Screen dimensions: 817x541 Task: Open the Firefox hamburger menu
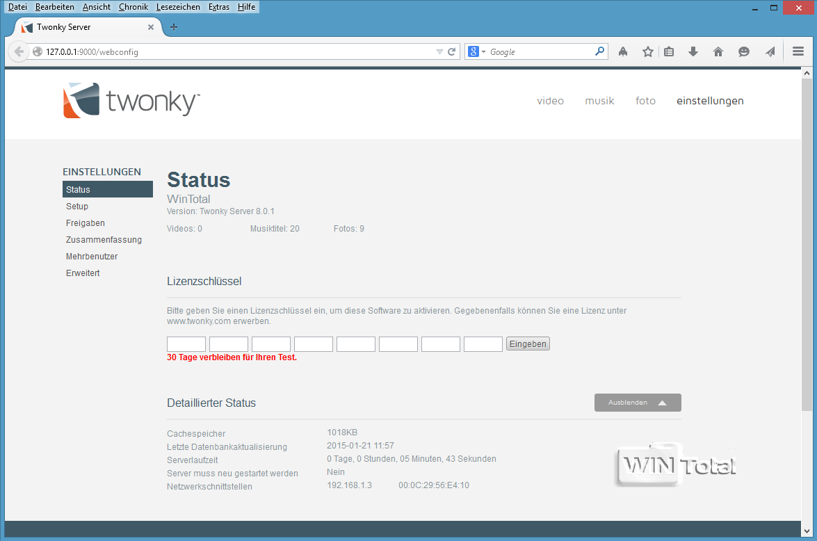click(798, 51)
